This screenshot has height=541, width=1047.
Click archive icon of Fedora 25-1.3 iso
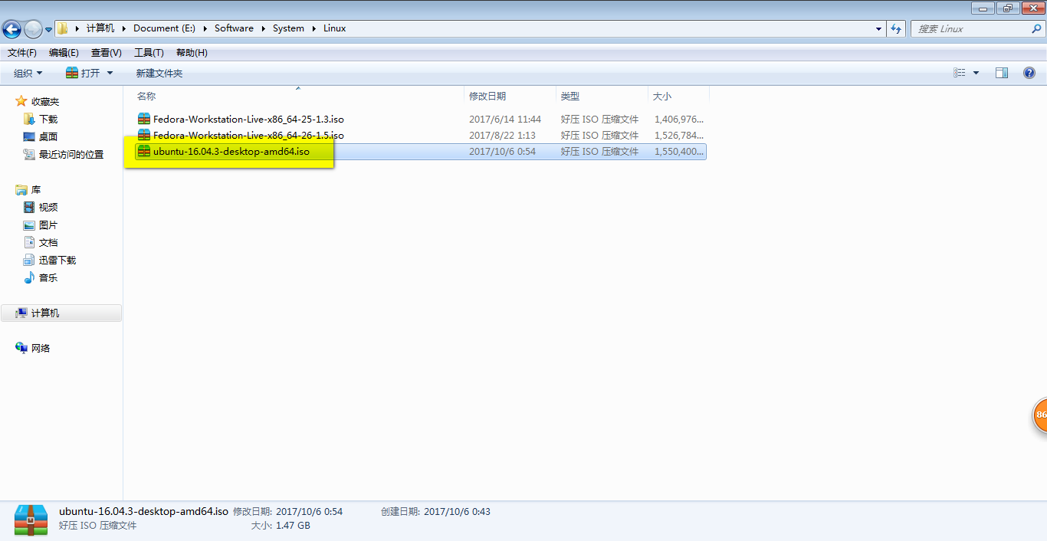(x=144, y=119)
